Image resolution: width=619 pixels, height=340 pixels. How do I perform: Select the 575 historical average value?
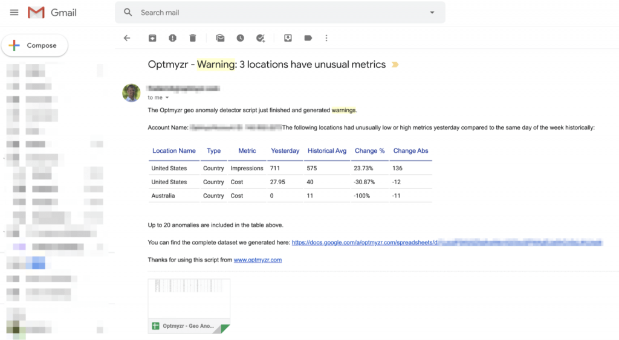(312, 168)
